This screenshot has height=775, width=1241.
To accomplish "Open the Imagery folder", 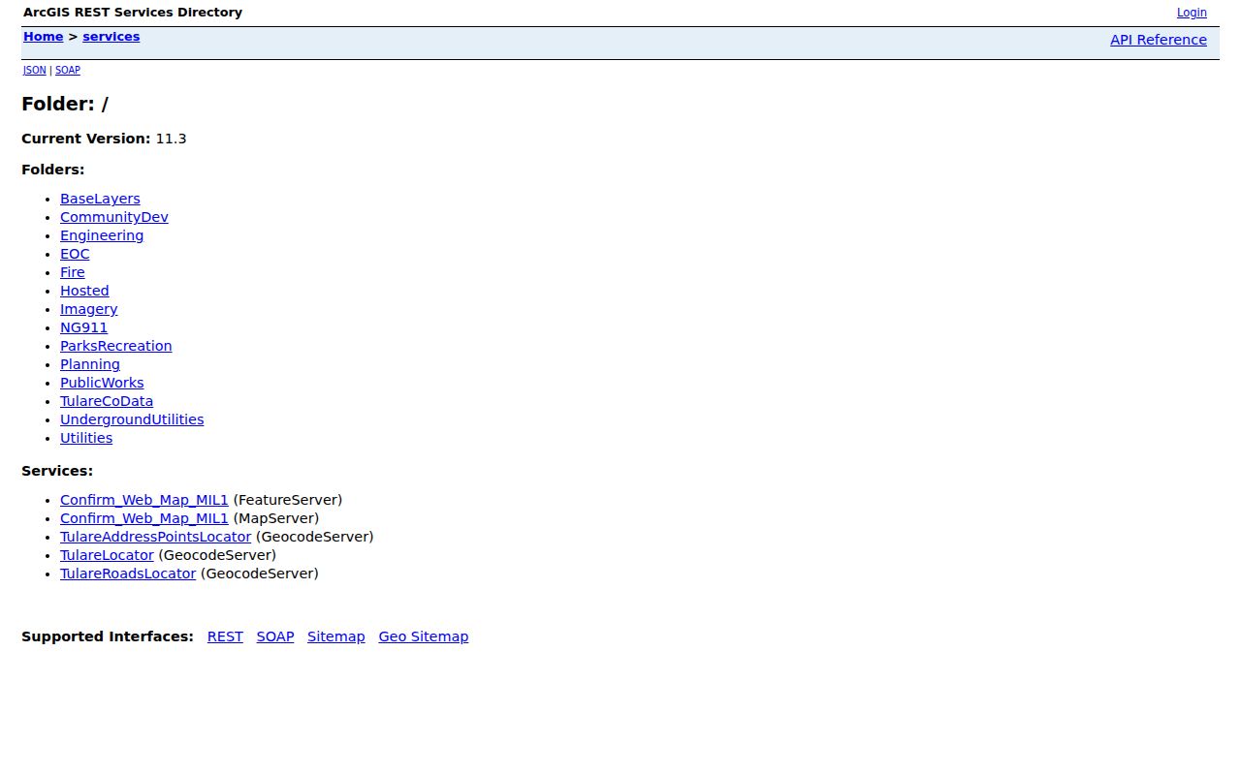I will coord(88,309).
